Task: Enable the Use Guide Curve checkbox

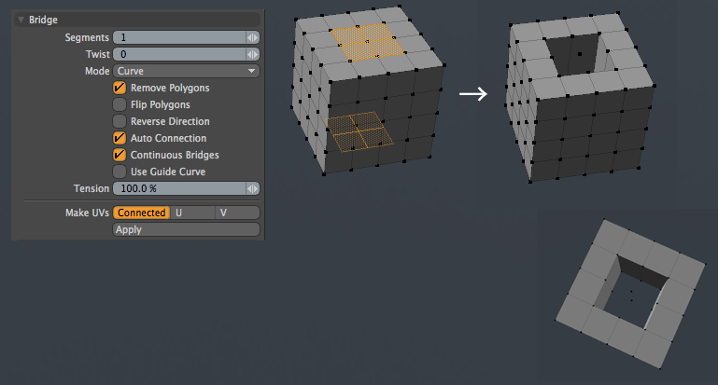Action: (120, 172)
